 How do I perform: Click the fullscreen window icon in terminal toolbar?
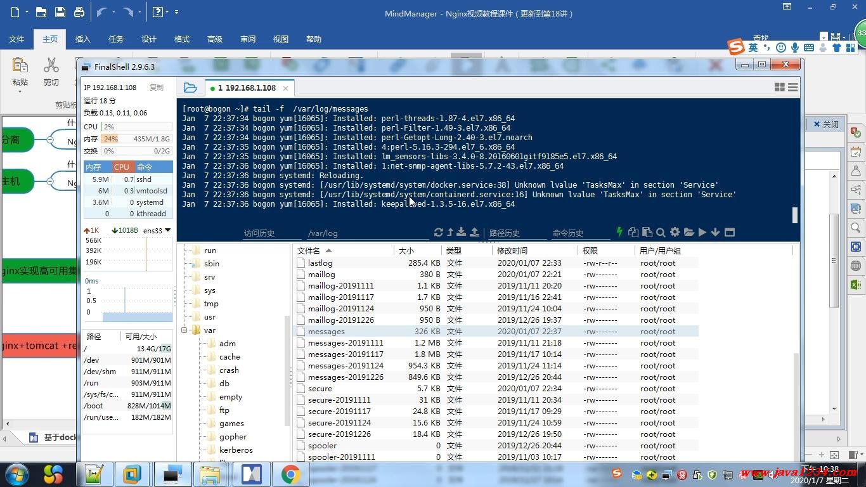730,232
